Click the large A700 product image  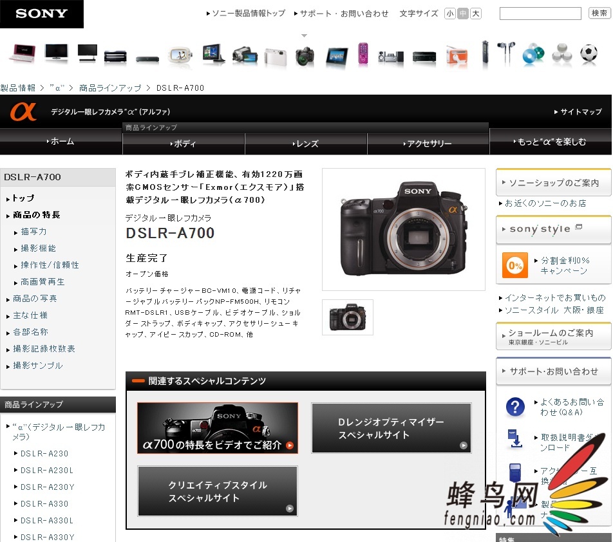click(404, 229)
